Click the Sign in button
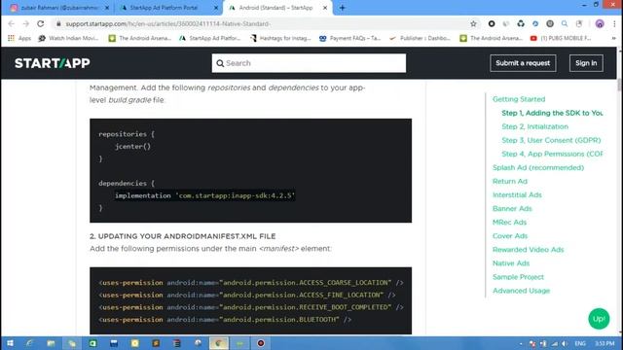The height and width of the screenshot is (350, 623). (x=586, y=63)
